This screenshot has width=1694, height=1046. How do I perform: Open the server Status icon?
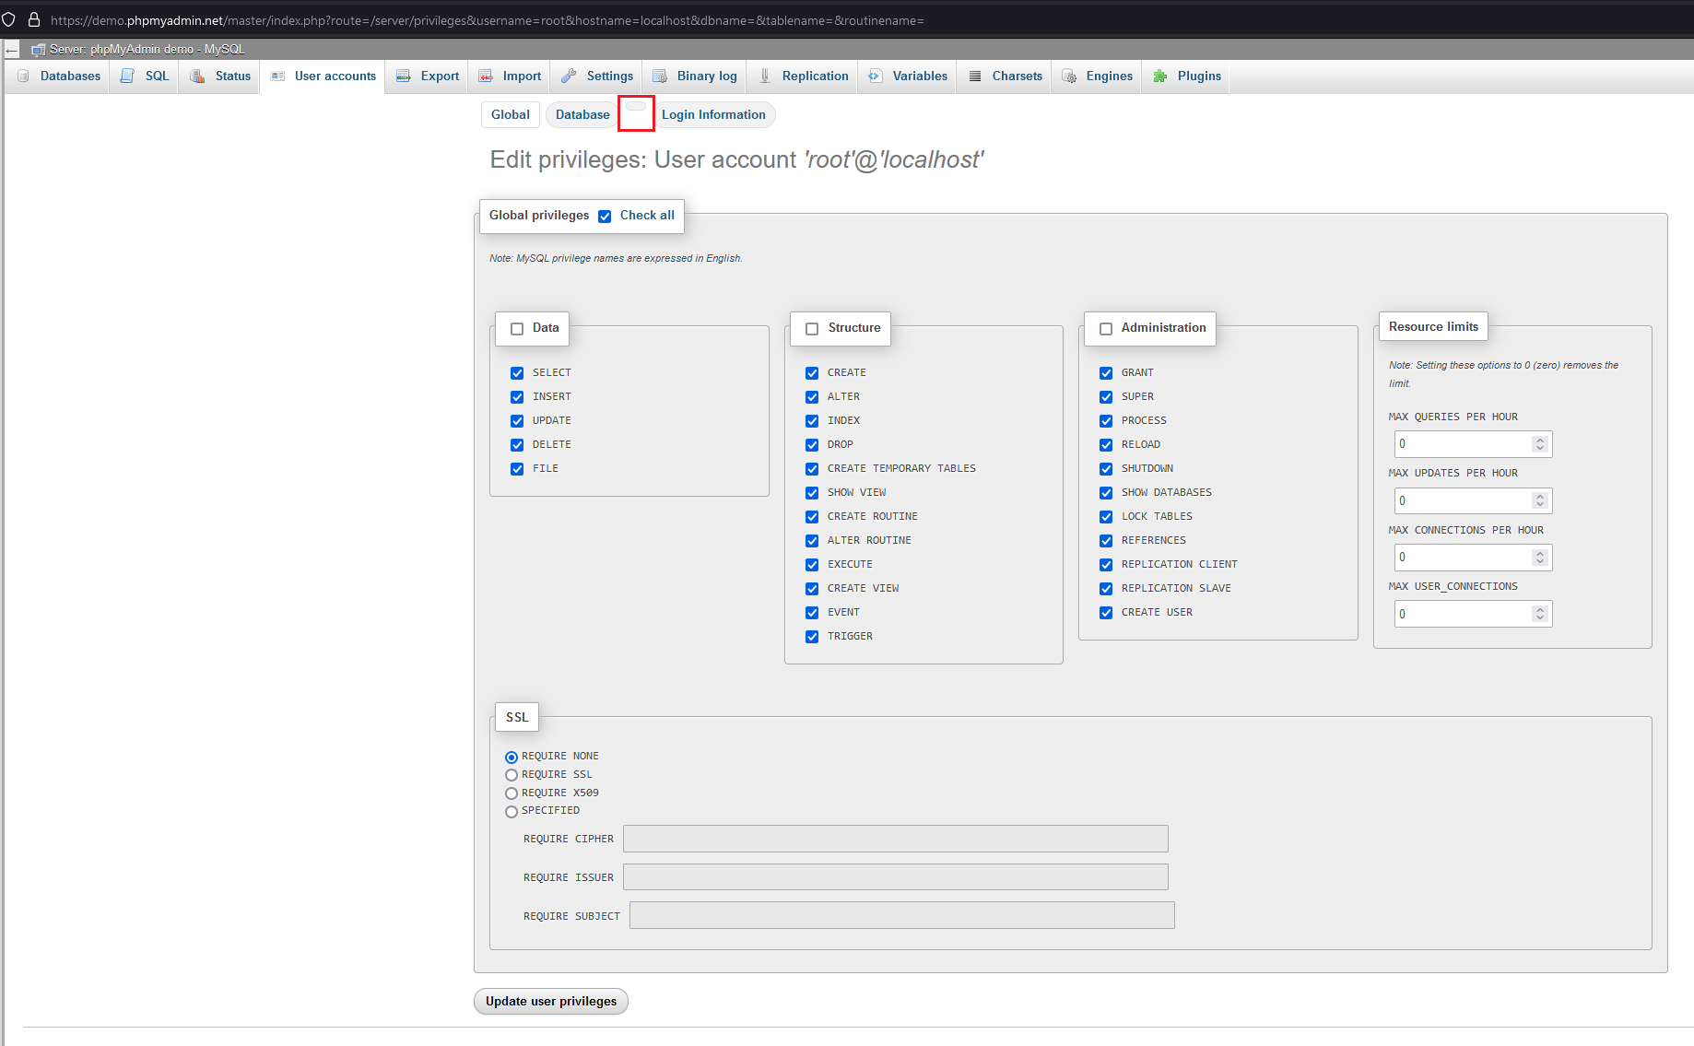pyautogui.click(x=196, y=76)
